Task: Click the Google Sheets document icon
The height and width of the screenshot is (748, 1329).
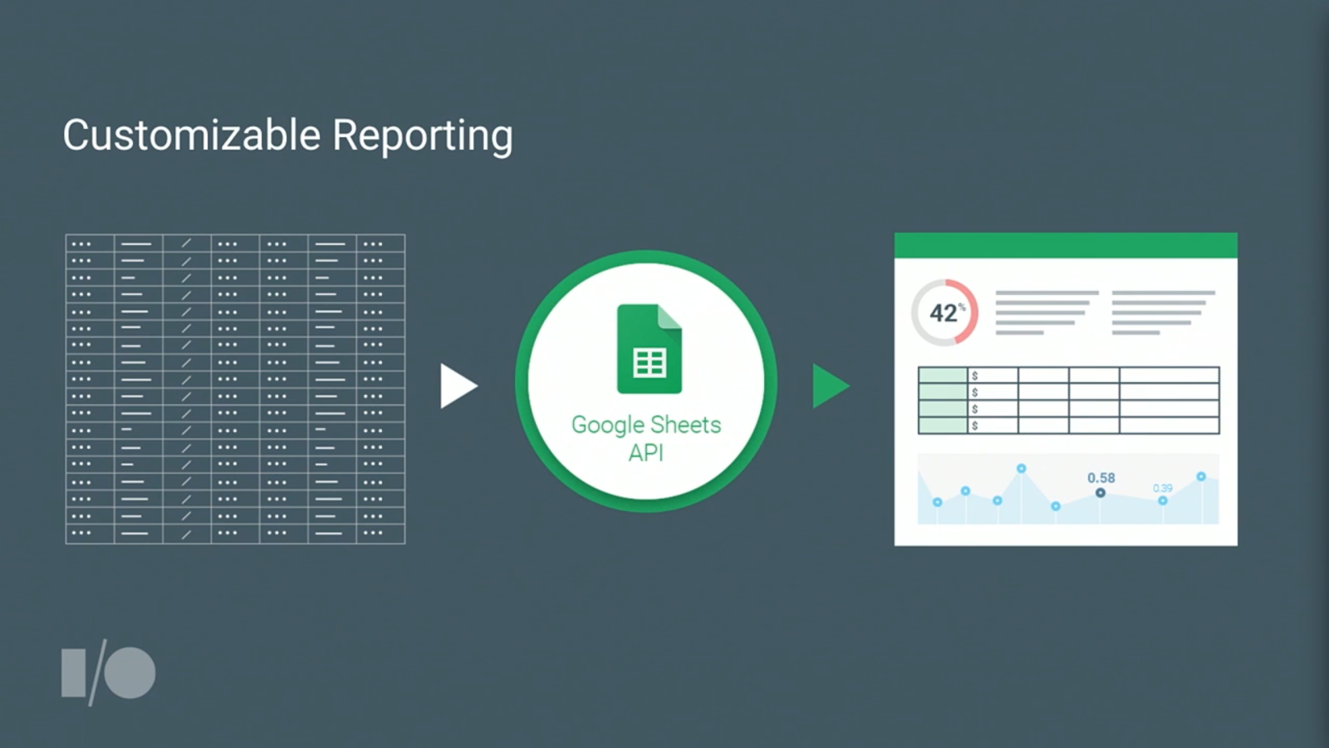Action: click(x=649, y=349)
